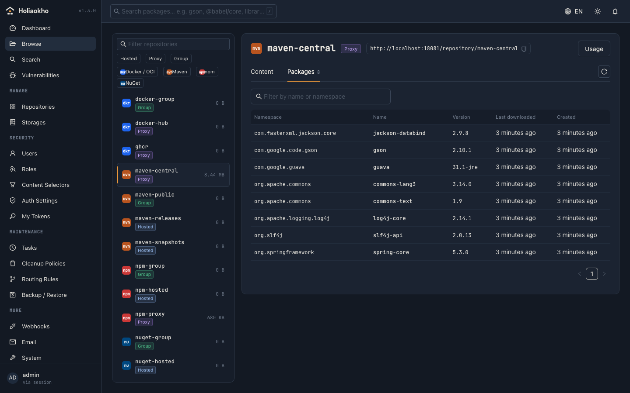Image resolution: width=630 pixels, height=393 pixels.
Task: Click the Filter by name or namespace field
Action: pyautogui.click(x=321, y=97)
